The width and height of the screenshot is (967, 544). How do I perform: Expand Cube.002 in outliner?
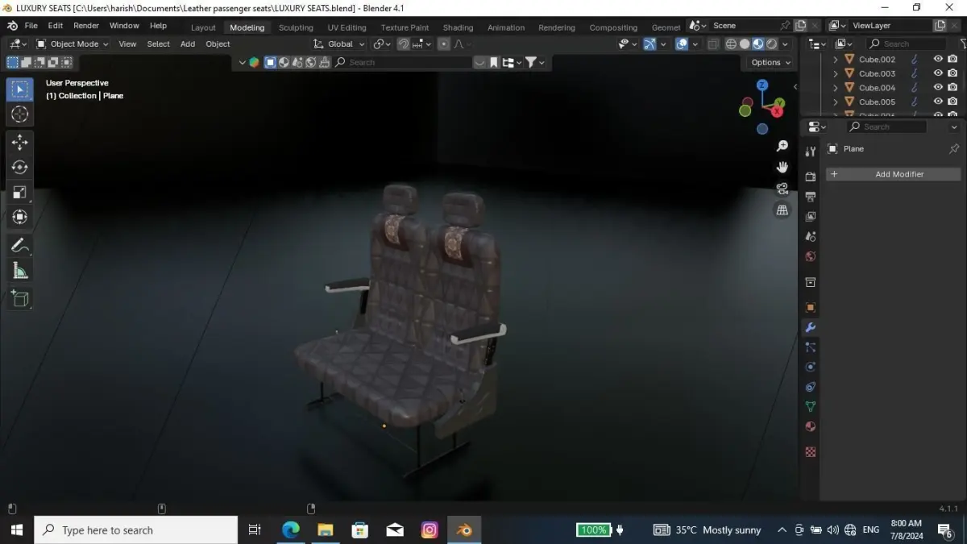coord(836,59)
